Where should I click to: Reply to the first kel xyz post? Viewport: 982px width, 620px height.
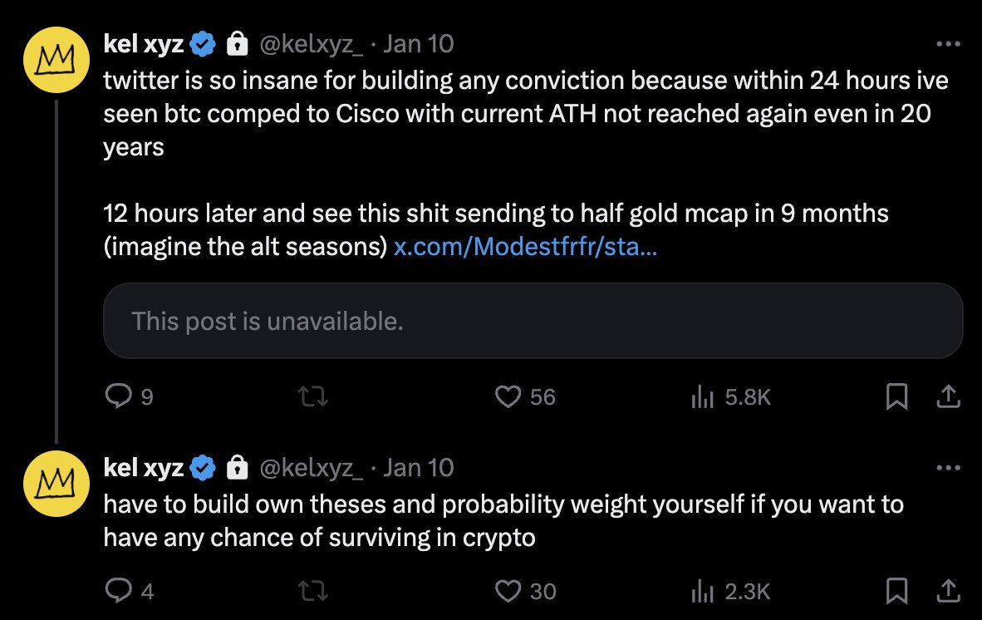point(117,398)
